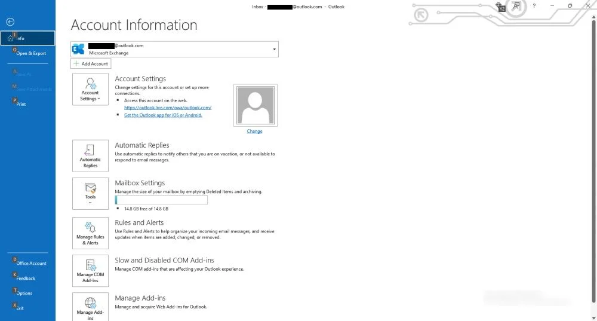
Task: Click the Add Account button
Action: 91,64
